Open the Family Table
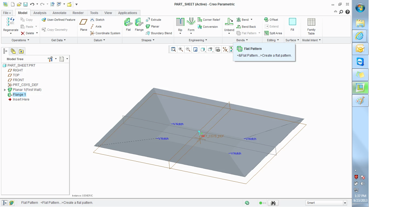 pyautogui.click(x=311, y=26)
